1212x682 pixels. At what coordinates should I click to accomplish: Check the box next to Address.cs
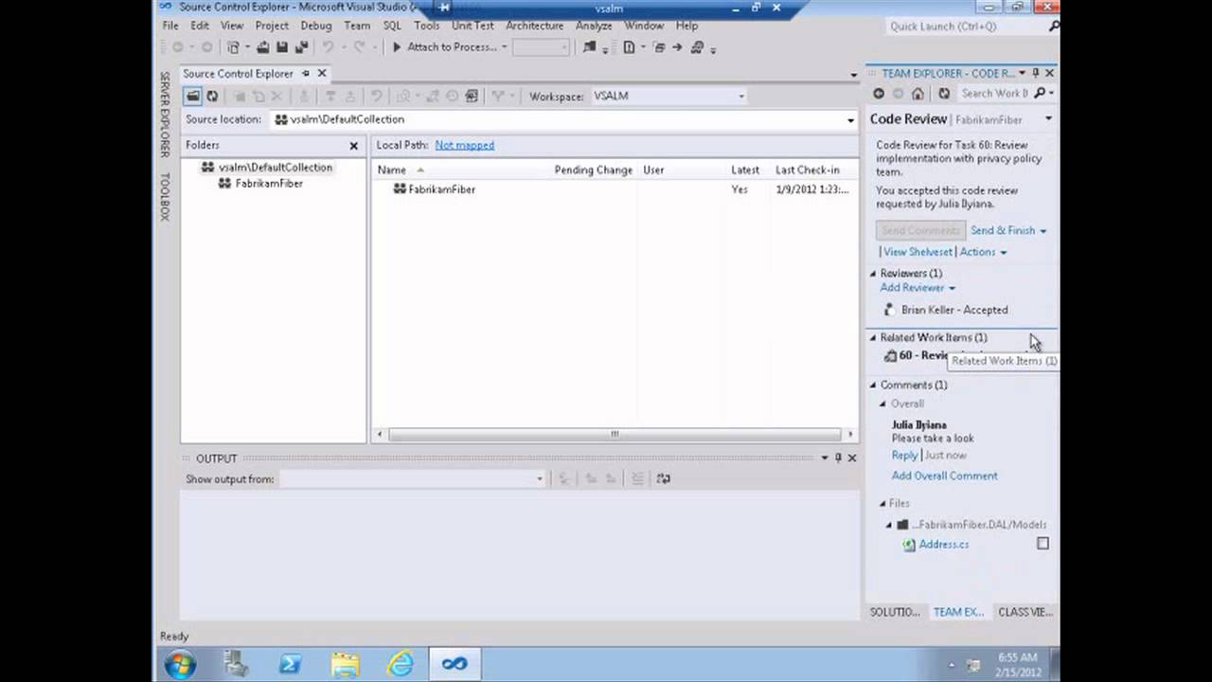coord(1043,544)
